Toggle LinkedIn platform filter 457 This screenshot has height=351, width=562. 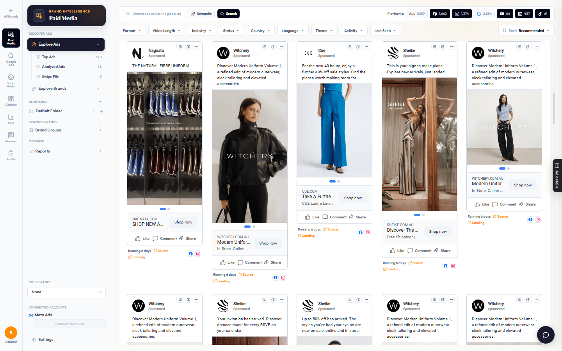coord(524,14)
